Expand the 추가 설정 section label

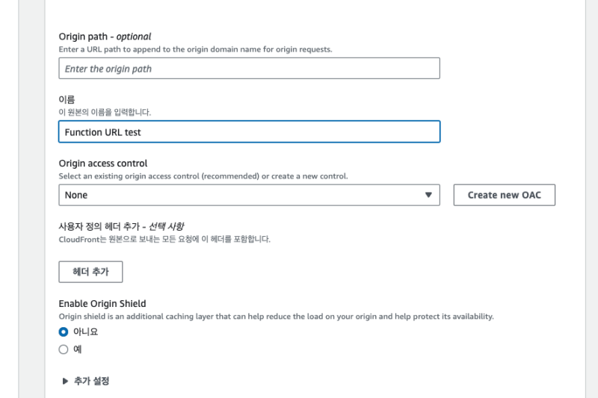91,381
